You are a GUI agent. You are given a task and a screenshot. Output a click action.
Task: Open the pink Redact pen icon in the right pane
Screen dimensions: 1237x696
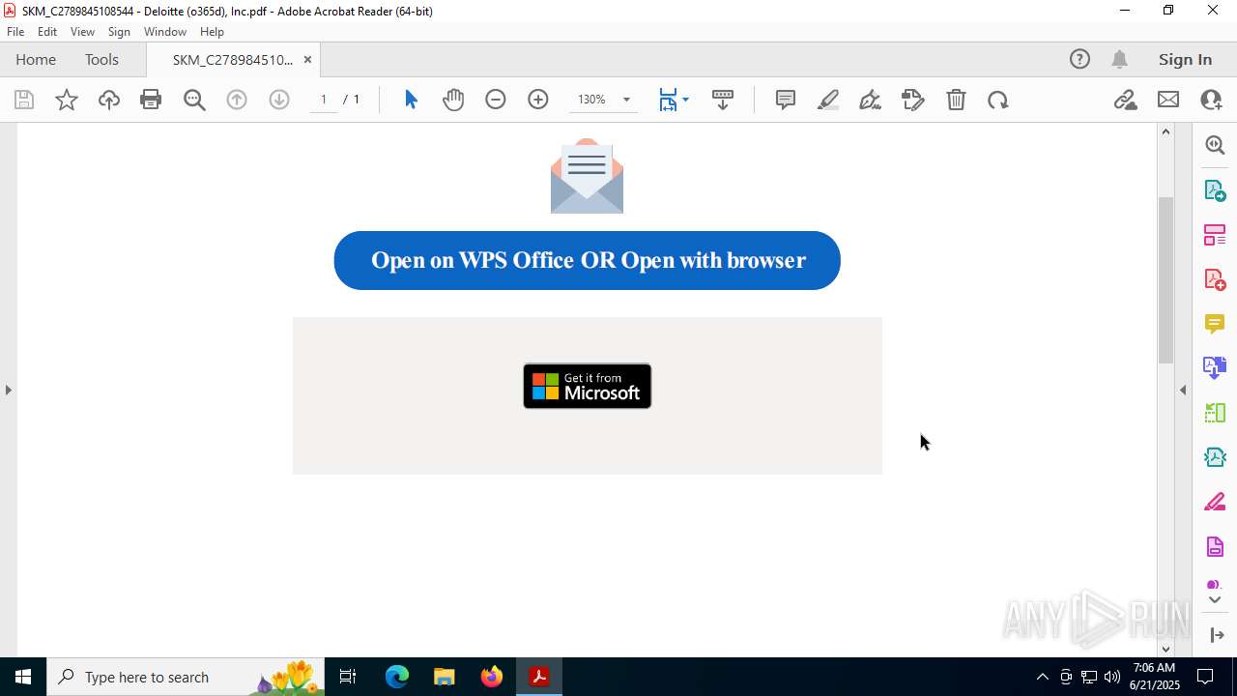(1215, 502)
